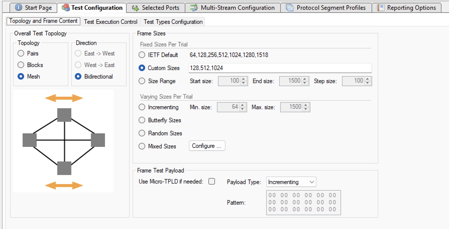
Task: Decrease Start size with down arrow
Action: click(x=243, y=83)
